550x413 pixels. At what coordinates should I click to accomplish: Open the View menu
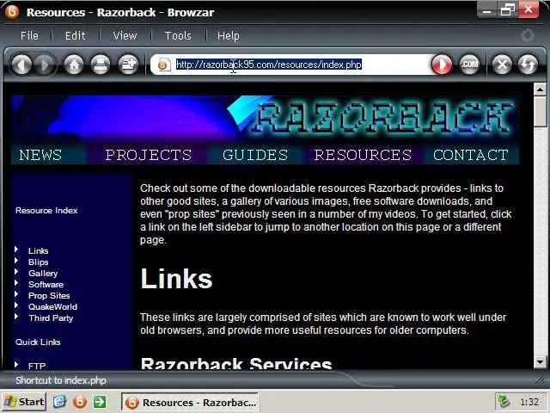125,36
